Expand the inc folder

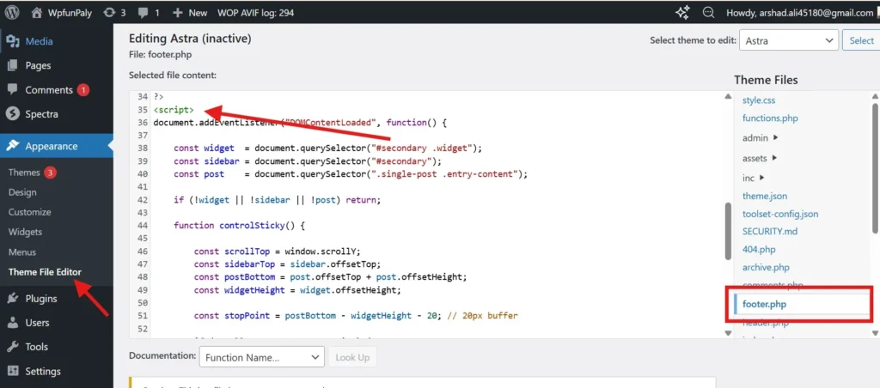(753, 178)
